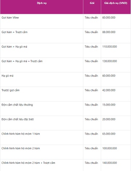Select the 'Gọt hàm + Hạ gò má' cell

(41, 50)
